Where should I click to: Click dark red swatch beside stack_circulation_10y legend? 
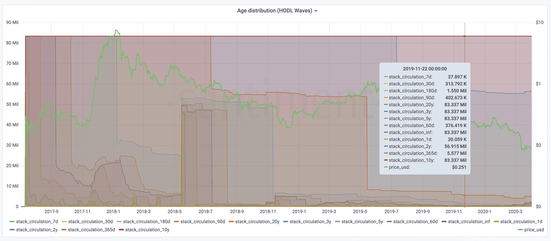(121, 230)
